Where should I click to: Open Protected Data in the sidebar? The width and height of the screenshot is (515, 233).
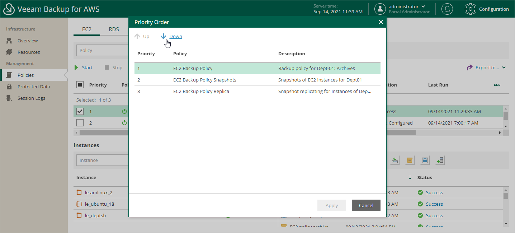(34, 87)
